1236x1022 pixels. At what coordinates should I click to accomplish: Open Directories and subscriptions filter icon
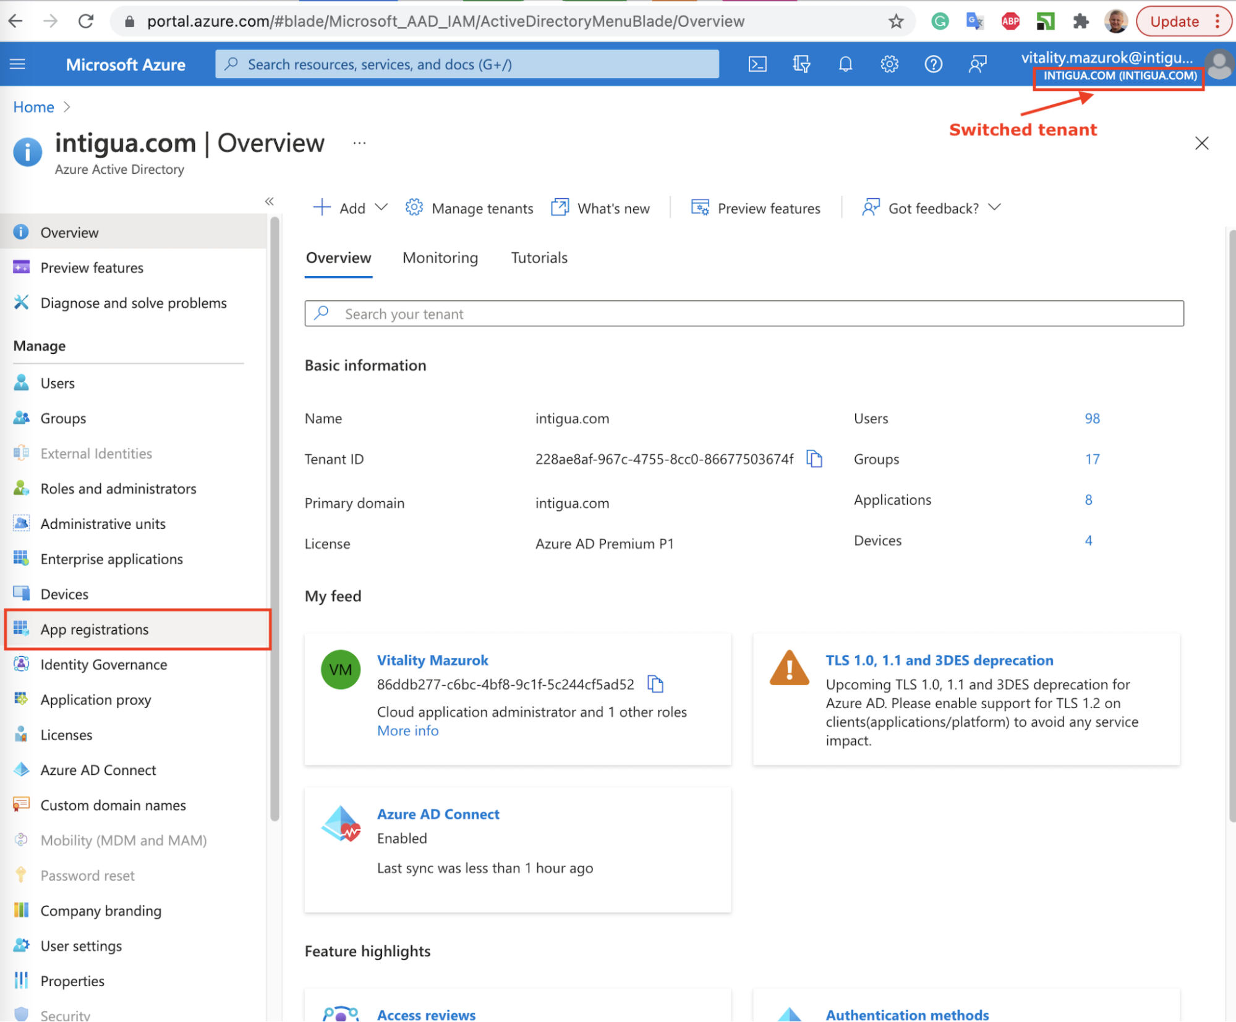click(801, 64)
